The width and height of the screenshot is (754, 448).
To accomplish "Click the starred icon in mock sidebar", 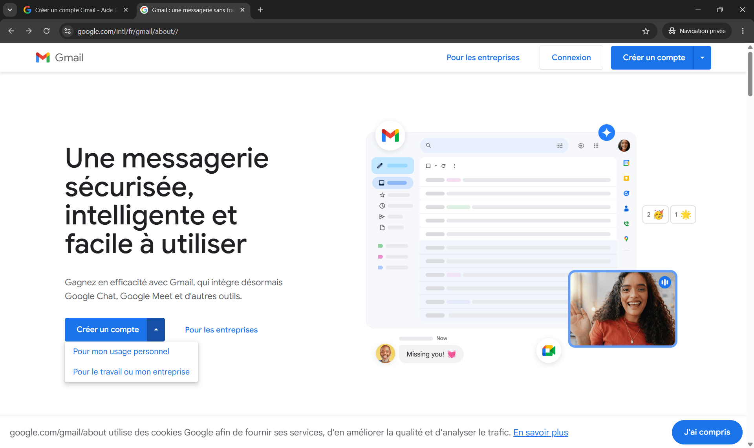I will coord(382,195).
